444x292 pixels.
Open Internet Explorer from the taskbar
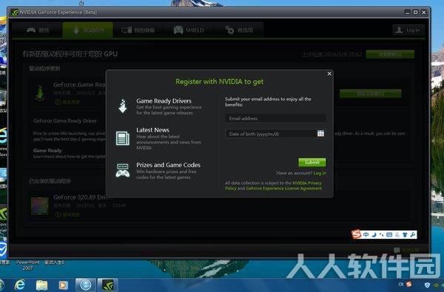pos(20,285)
